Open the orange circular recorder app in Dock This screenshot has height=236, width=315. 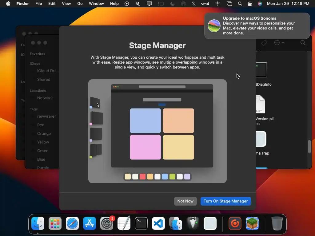tap(235, 223)
